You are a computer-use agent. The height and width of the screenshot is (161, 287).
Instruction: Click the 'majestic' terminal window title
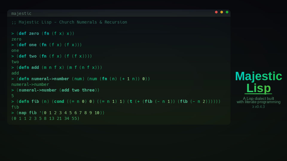click(x=21, y=13)
